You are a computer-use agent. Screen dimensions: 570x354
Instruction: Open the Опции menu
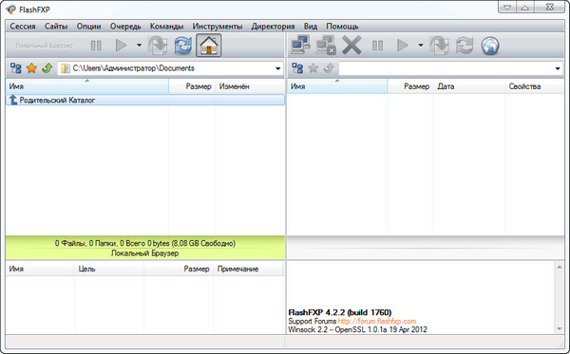[x=88, y=27]
